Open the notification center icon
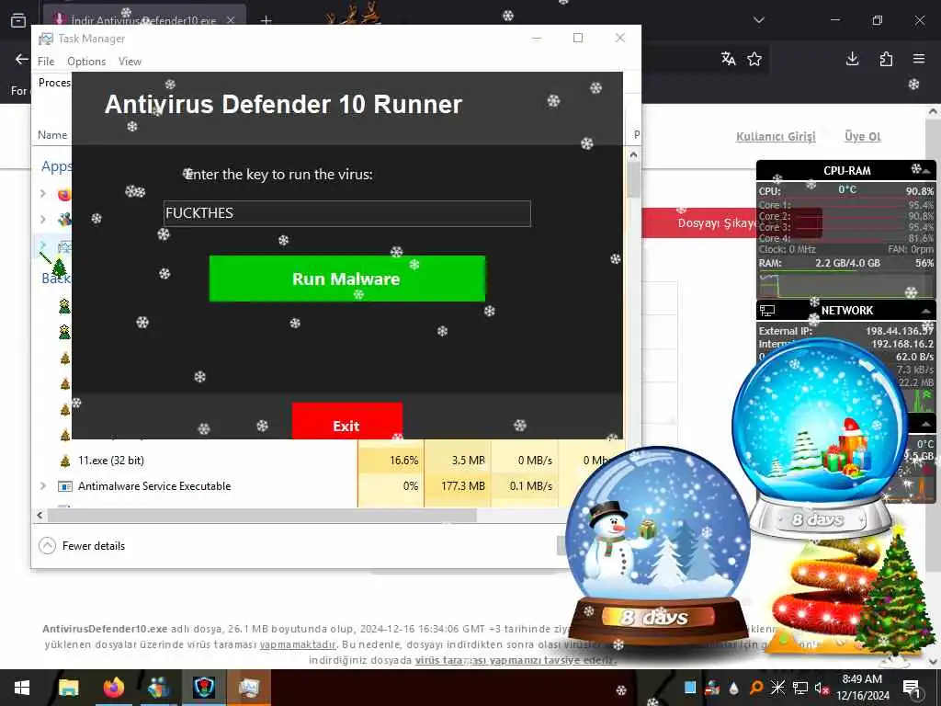The height and width of the screenshot is (706, 941). pos(912,689)
